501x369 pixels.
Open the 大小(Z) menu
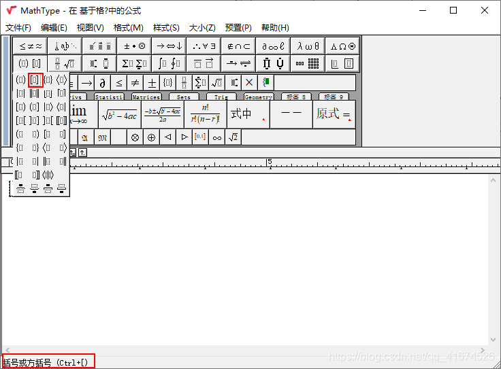coord(202,27)
